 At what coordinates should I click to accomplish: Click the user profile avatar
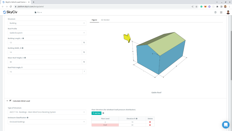pos(228,12)
